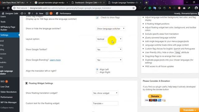Close the Dashboard Designer Zakir tab
This screenshot has width=199, height=112.
tap(104, 2)
